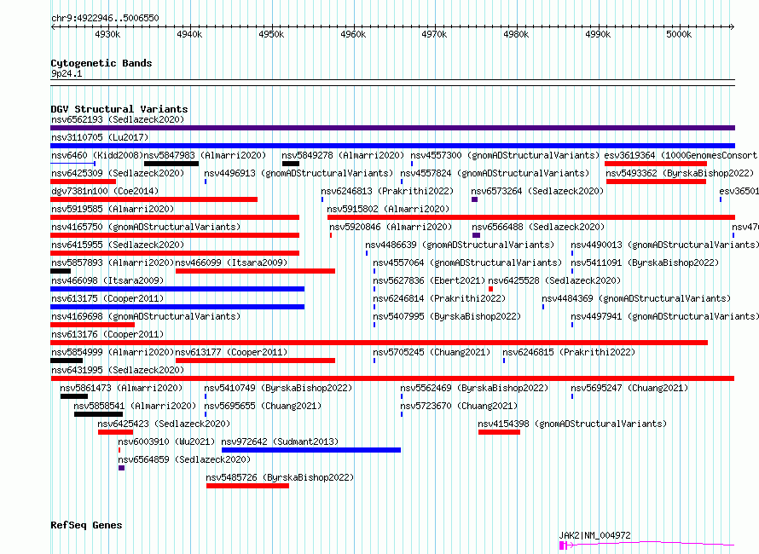Click the nsv5695247 (Chuang2021) label

pyautogui.click(x=629, y=388)
